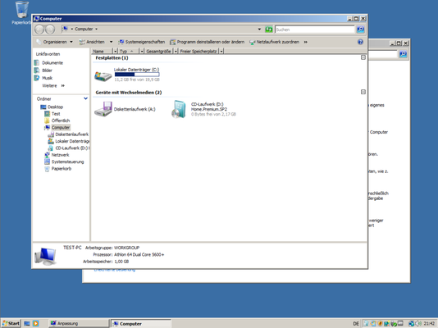
Task: Open the Name column filter dropdown
Action: point(115,51)
